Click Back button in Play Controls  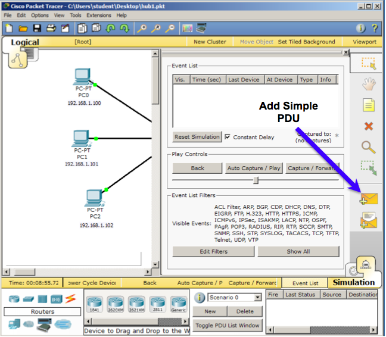pos(197,168)
